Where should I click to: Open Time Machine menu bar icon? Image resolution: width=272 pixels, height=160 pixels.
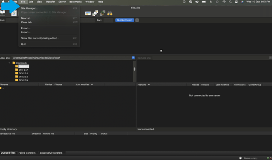tap(217, 2)
